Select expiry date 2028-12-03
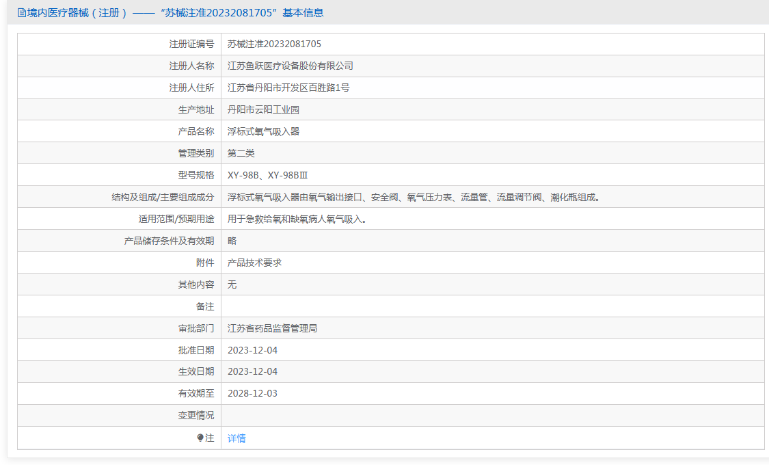Viewport: 769px width, 465px height. pyautogui.click(x=252, y=393)
